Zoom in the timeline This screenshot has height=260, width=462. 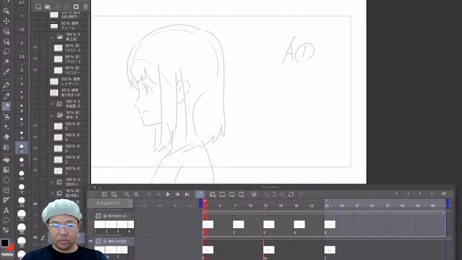pos(136,194)
